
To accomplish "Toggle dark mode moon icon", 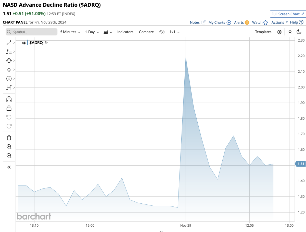I will pyautogui.click(x=299, y=32).
